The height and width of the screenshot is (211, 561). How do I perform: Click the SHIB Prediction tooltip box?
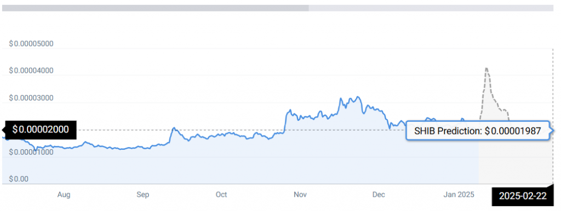477,131
